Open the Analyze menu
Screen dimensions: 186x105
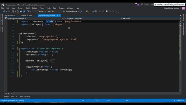(x=62, y=8)
